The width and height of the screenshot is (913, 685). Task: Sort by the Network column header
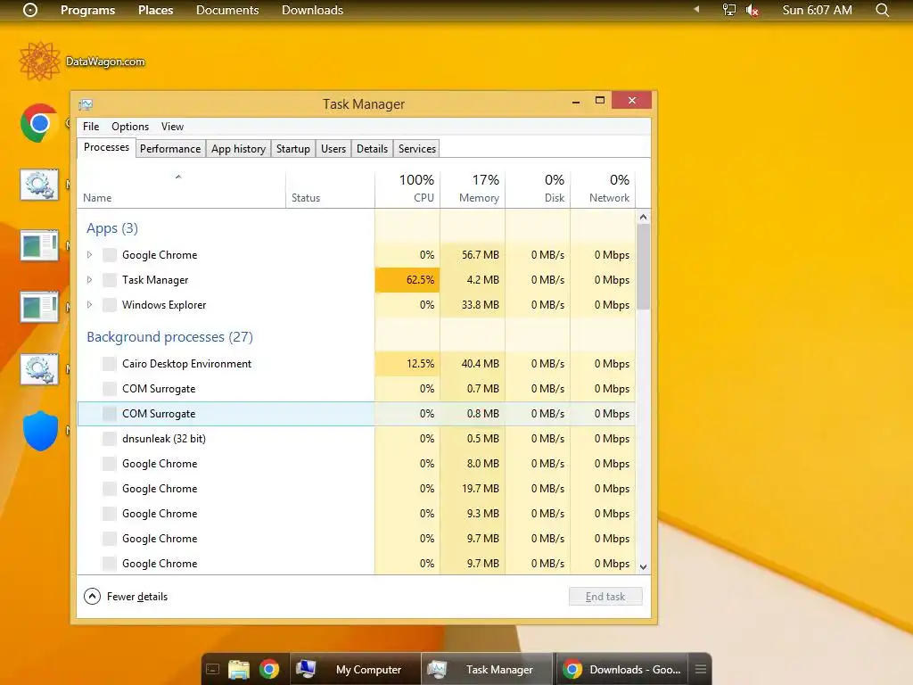[603, 188]
